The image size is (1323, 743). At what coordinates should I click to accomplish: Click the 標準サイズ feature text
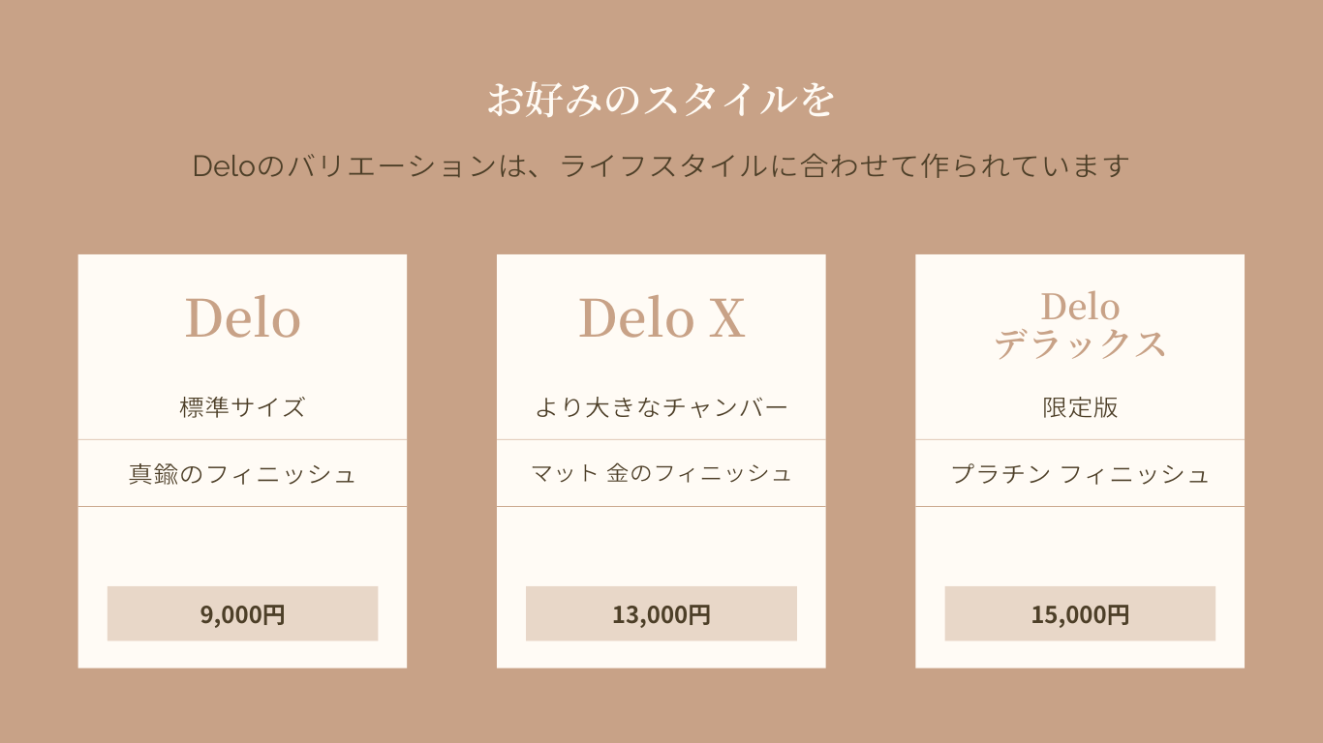tap(242, 407)
